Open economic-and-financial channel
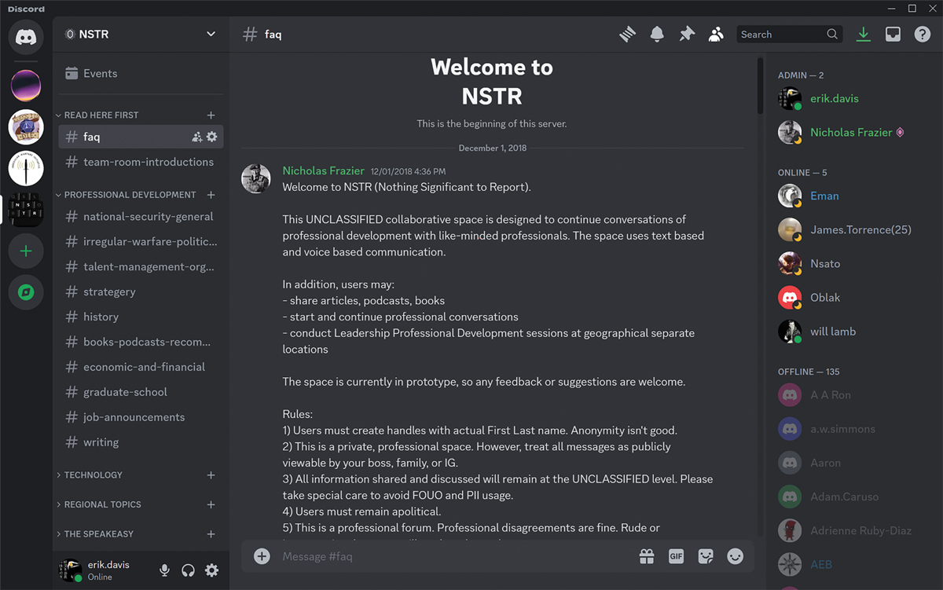 (141, 368)
